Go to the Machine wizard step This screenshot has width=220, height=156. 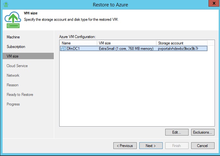pyautogui.click(x=13, y=37)
